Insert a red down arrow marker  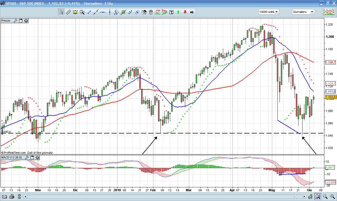[185, 12]
